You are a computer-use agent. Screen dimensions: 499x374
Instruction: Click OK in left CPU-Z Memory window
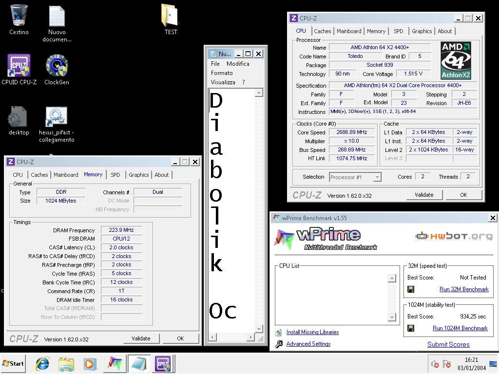(180, 339)
